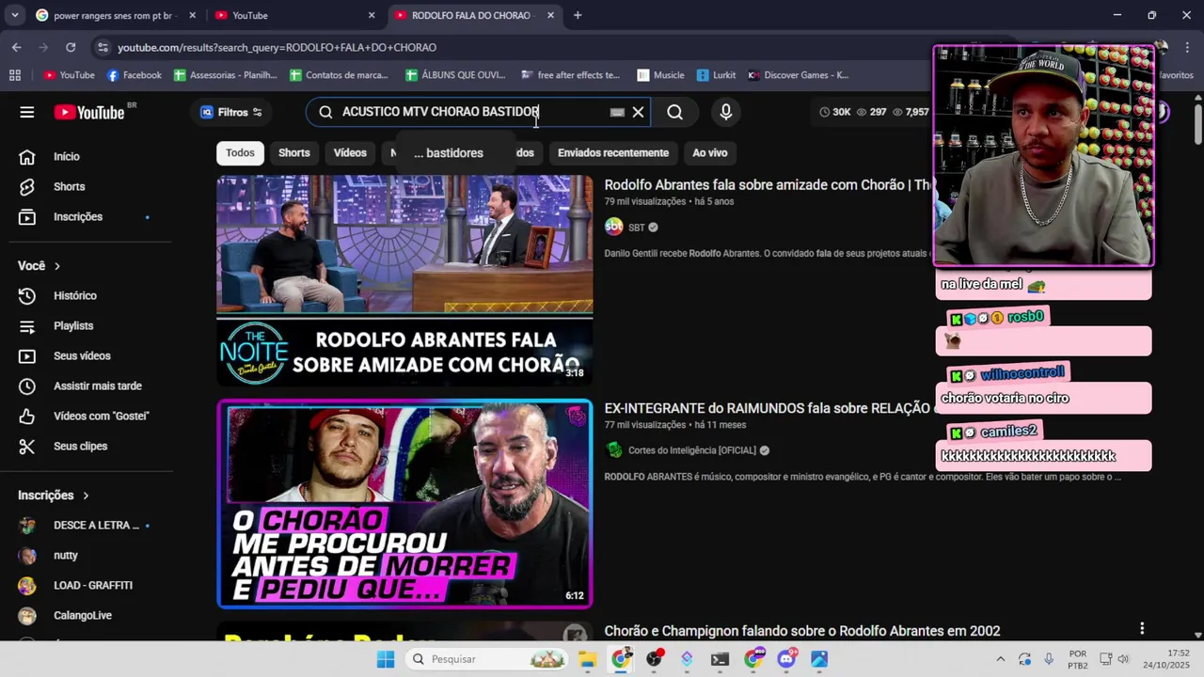Show hidden system tray icons
The width and height of the screenshot is (1204, 677).
[x=1000, y=659]
